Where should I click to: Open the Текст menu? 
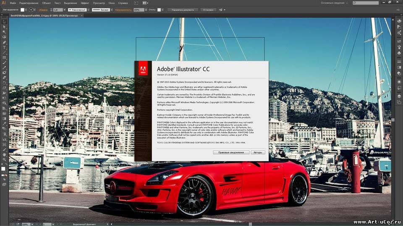pos(58,3)
